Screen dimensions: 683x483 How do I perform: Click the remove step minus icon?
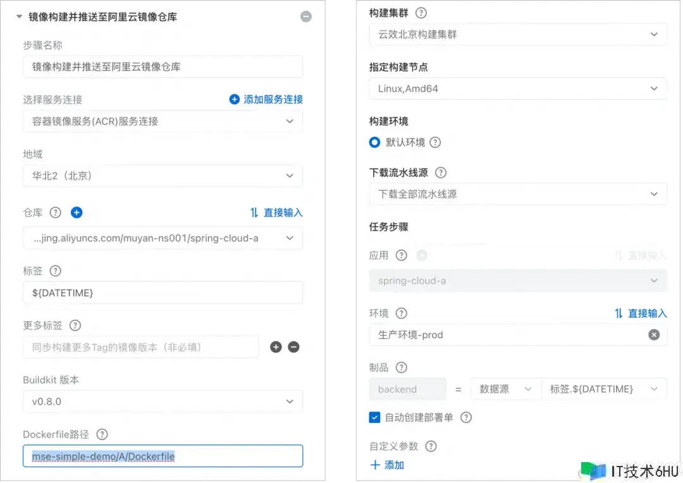click(306, 17)
